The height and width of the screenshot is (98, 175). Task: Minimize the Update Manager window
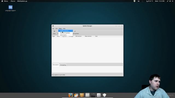(x=116, y=26)
